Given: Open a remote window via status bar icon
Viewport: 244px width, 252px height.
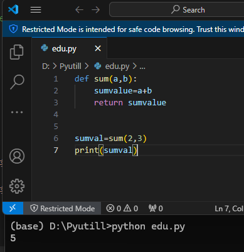Looking at the screenshot, I should tap(13, 208).
